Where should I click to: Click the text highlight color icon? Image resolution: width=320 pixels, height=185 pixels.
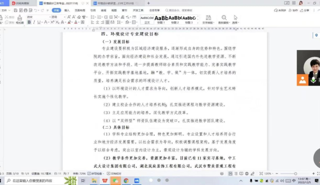click(x=70, y=22)
